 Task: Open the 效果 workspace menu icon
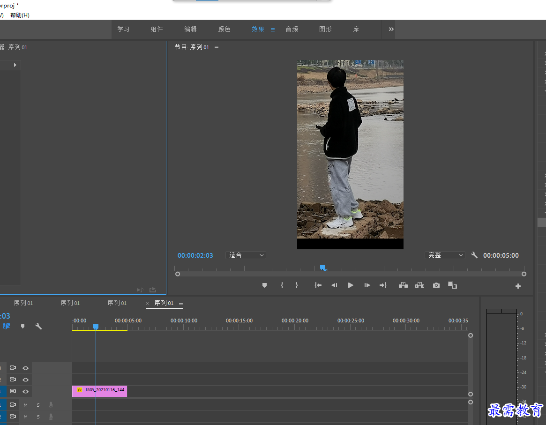click(x=273, y=30)
